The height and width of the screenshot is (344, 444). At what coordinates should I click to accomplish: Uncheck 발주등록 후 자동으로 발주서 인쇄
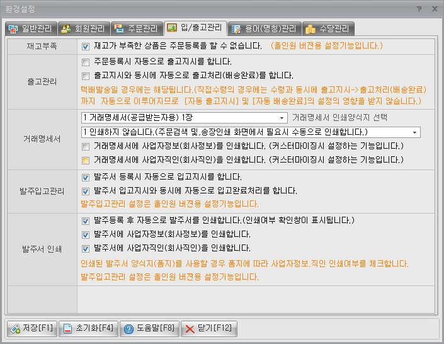click(x=85, y=221)
